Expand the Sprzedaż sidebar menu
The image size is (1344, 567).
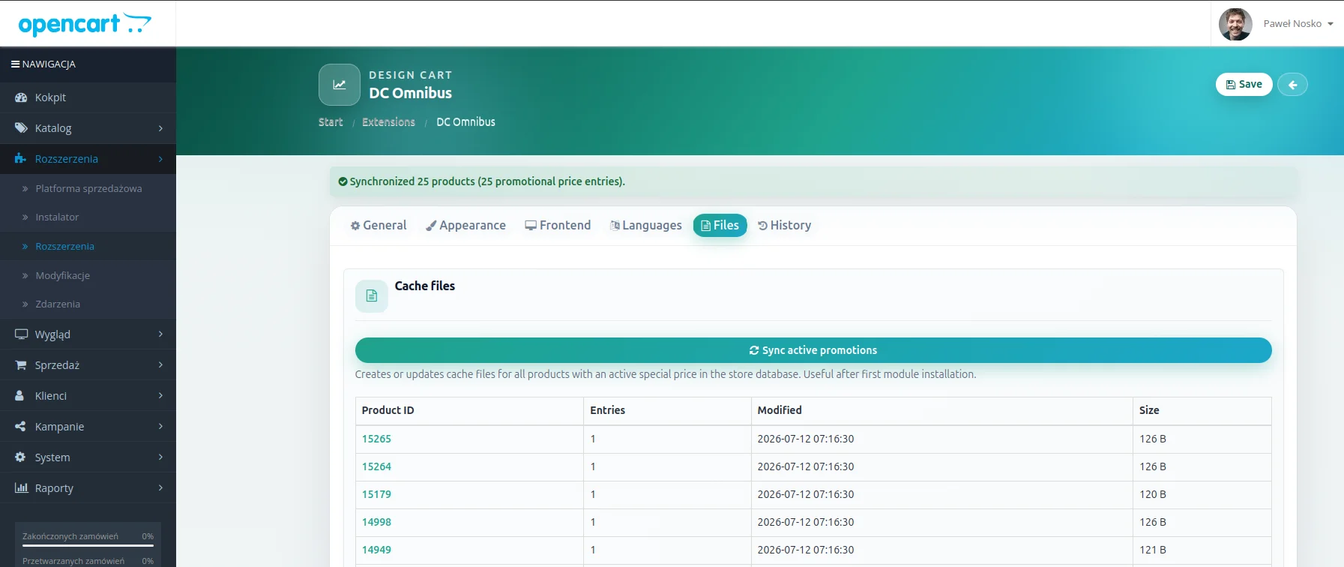(x=88, y=365)
